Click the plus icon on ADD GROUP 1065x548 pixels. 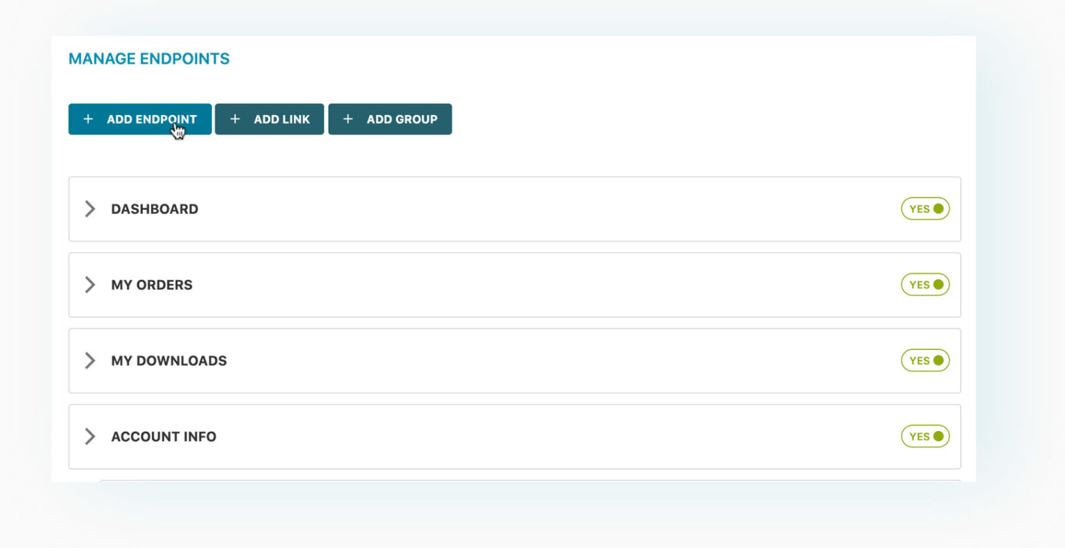click(348, 119)
